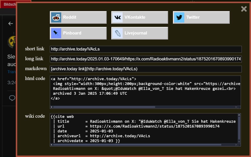Click the reply bubble icon in background page
This screenshot has height=157, width=251.
[x=12, y=98]
